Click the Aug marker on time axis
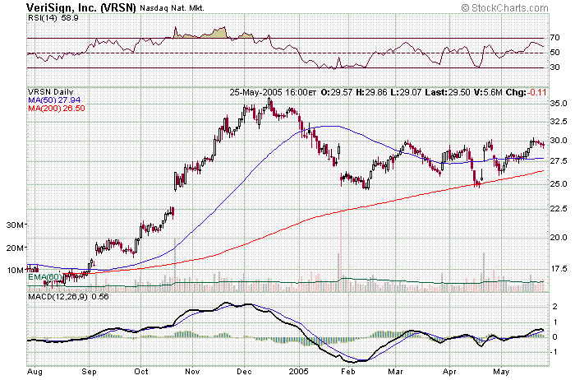 (34, 373)
